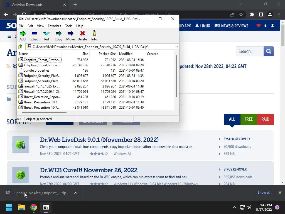This screenshot has height=214, width=285.
Task: Go up one folder level in 7-Zip
Action: (x=20, y=47)
